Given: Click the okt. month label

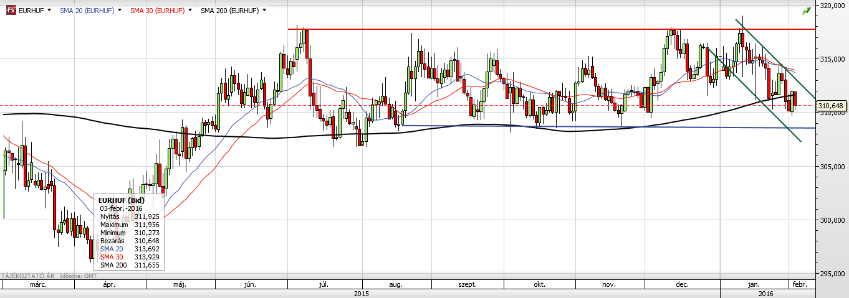Looking at the screenshot, I should (539, 284).
